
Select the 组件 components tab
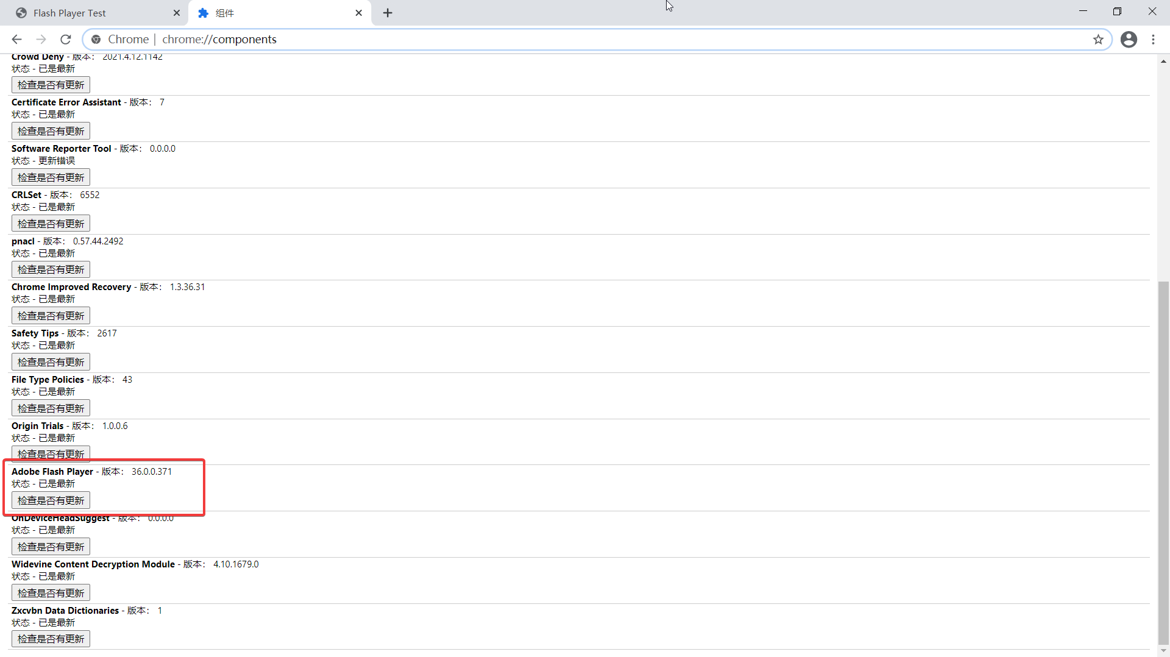tap(280, 13)
